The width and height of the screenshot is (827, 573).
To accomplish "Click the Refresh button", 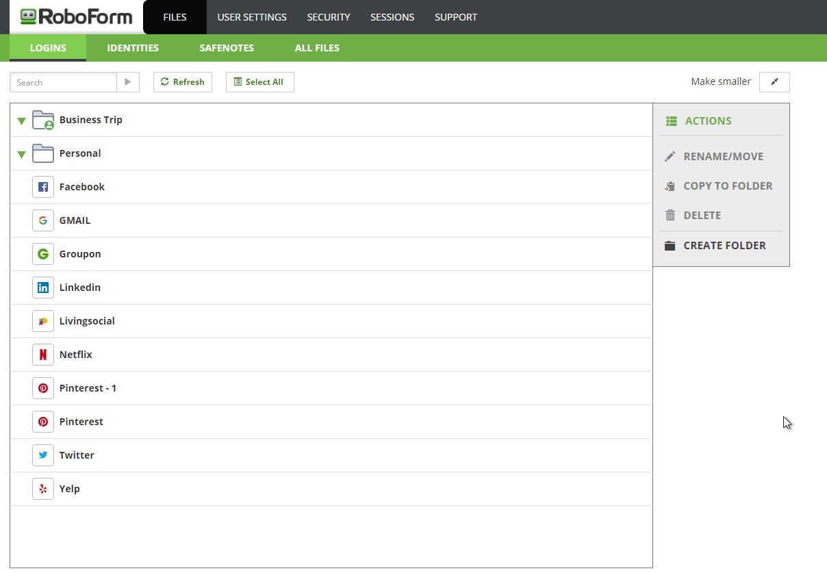I will pyautogui.click(x=183, y=82).
